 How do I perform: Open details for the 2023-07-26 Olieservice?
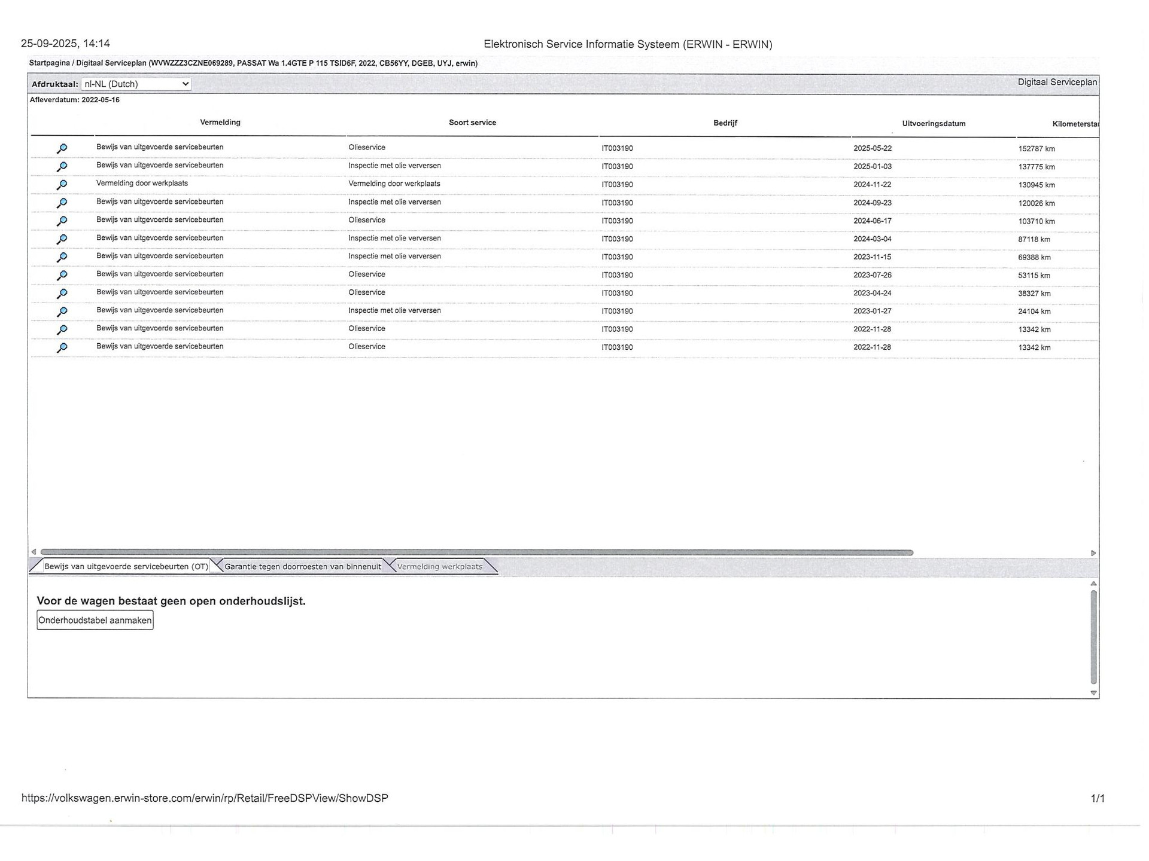62,275
